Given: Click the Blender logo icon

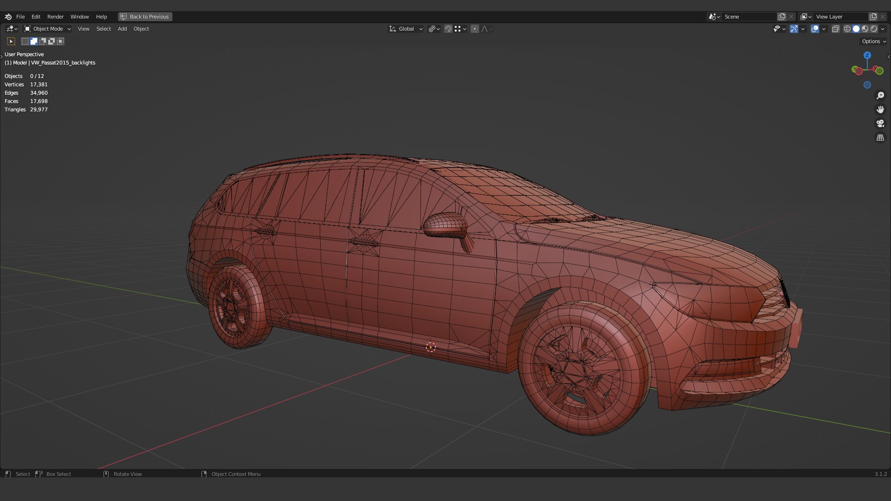Looking at the screenshot, I should pos(8,17).
